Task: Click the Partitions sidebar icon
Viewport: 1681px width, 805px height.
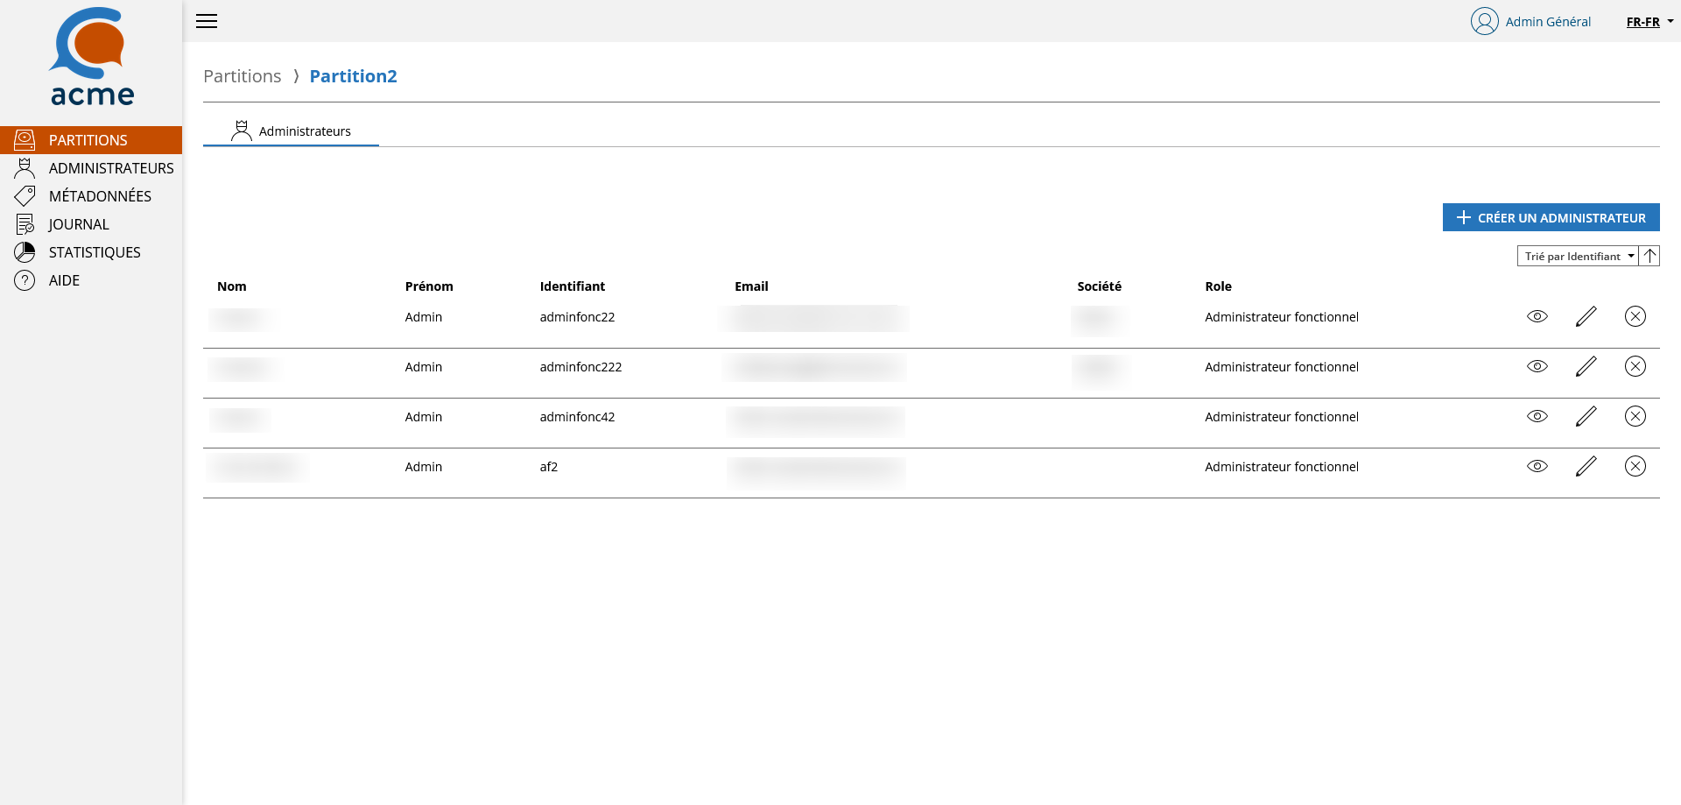Action: (x=25, y=140)
